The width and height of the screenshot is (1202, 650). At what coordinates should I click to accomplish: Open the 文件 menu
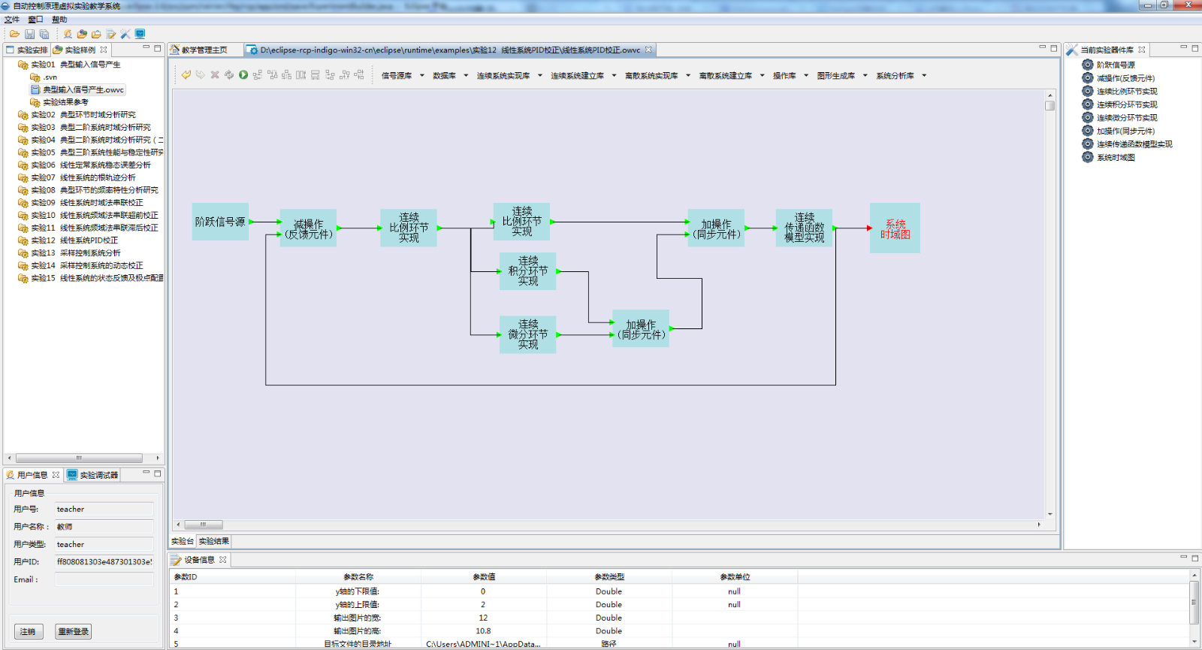click(x=12, y=20)
